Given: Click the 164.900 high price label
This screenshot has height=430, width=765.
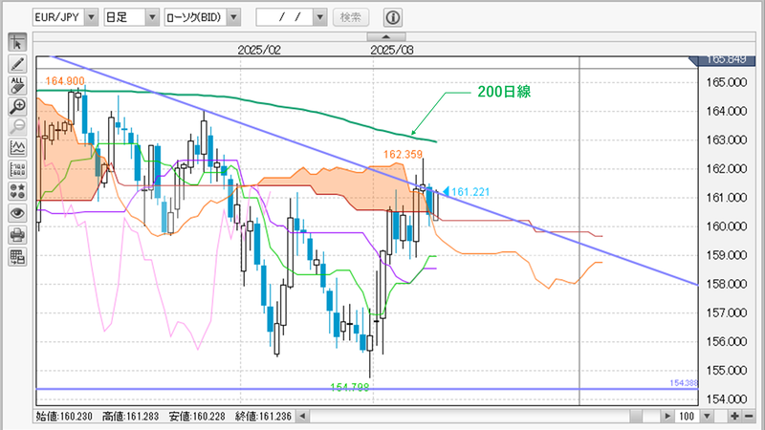Looking at the screenshot, I should tap(65, 81).
